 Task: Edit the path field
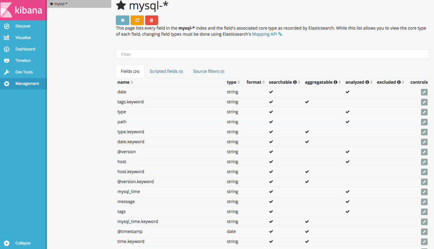pos(424,122)
